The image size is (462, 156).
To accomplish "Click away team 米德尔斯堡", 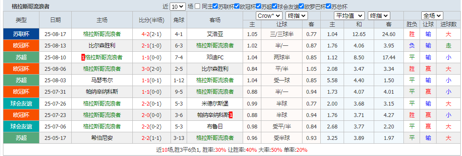I will tap(215, 103).
